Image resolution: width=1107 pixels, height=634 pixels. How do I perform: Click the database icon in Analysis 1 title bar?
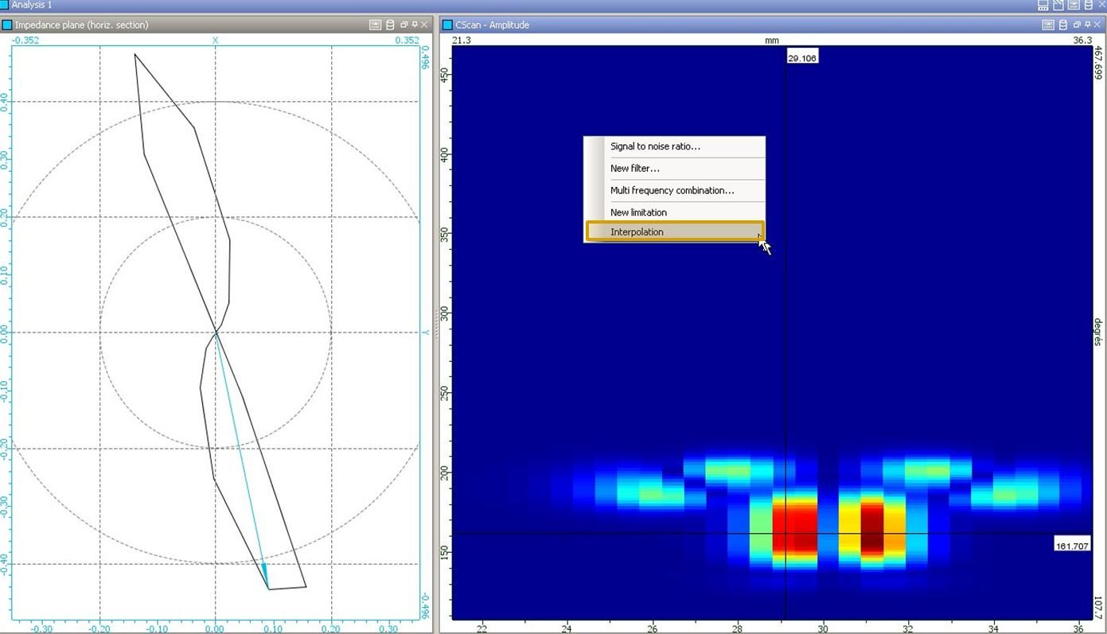click(x=1088, y=6)
